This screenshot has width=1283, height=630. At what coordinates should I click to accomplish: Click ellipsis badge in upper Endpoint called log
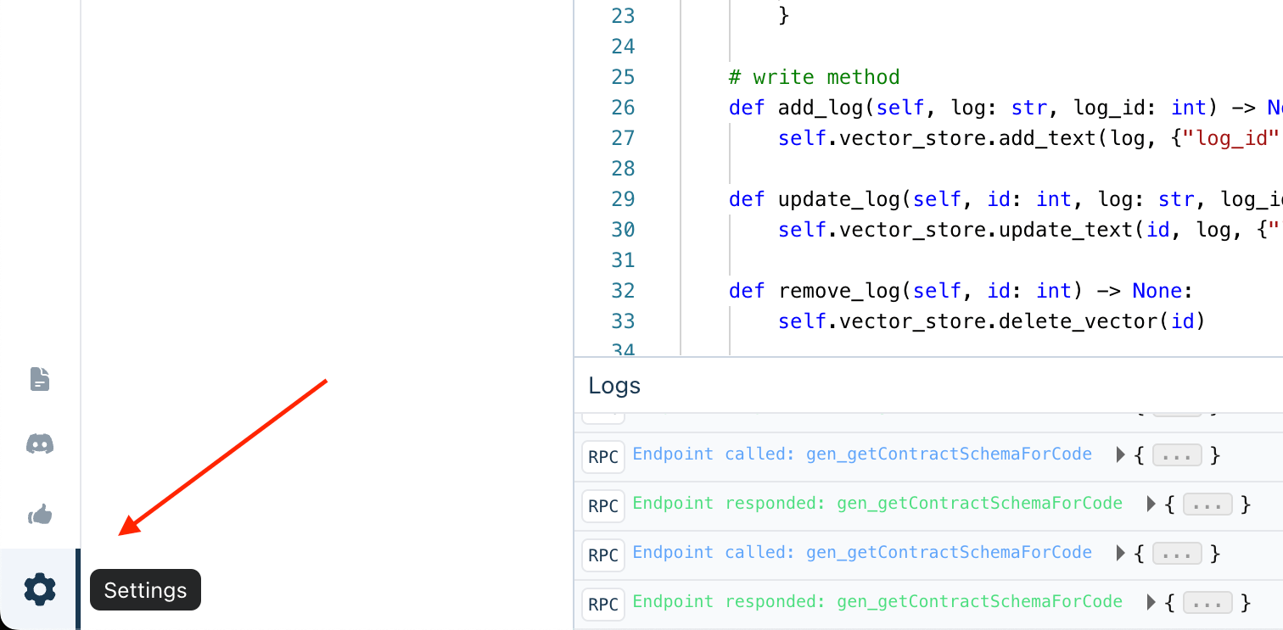[x=1177, y=455]
